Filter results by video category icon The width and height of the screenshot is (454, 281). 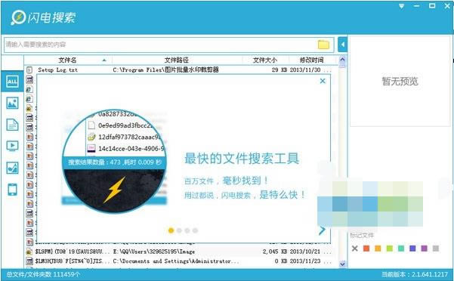[12, 146]
